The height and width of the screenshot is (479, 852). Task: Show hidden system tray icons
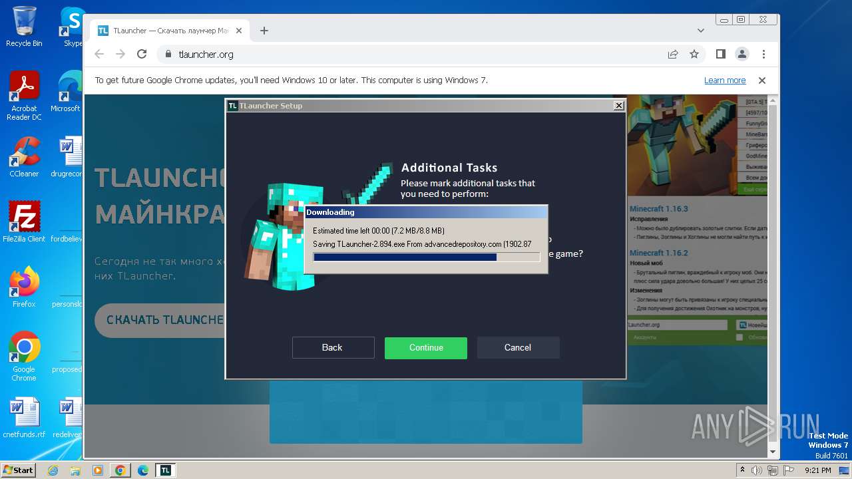coord(742,470)
